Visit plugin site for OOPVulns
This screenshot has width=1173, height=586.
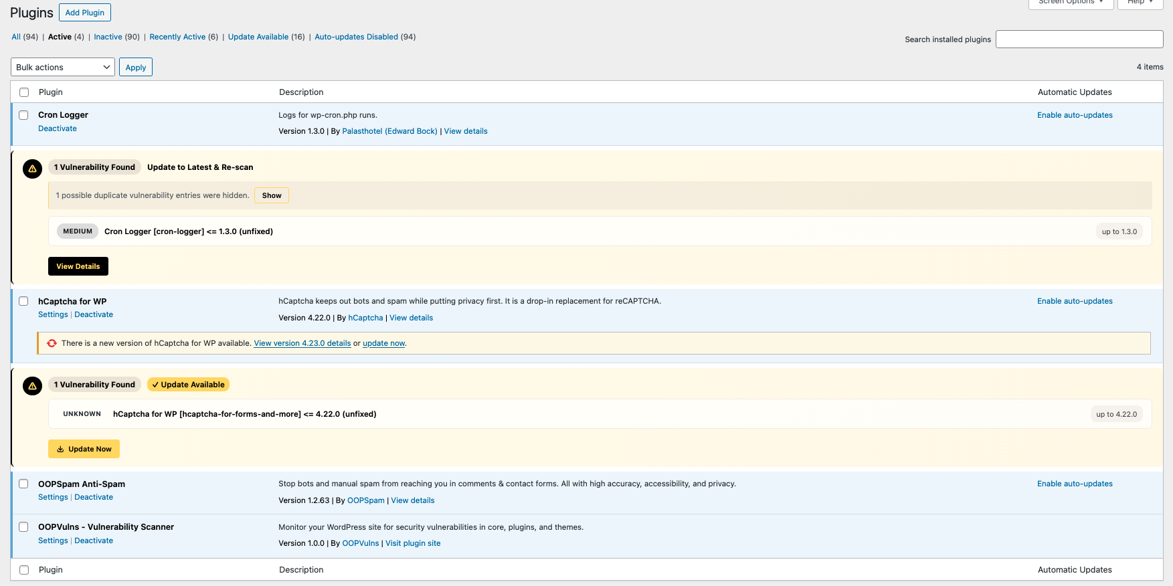click(x=413, y=543)
